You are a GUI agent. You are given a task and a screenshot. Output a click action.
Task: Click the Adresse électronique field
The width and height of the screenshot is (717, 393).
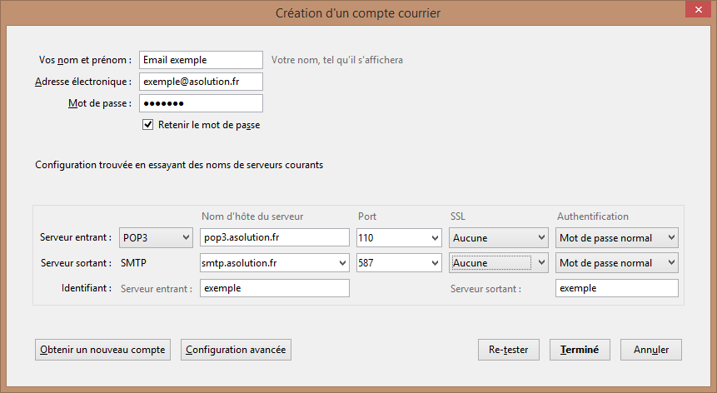pos(202,82)
